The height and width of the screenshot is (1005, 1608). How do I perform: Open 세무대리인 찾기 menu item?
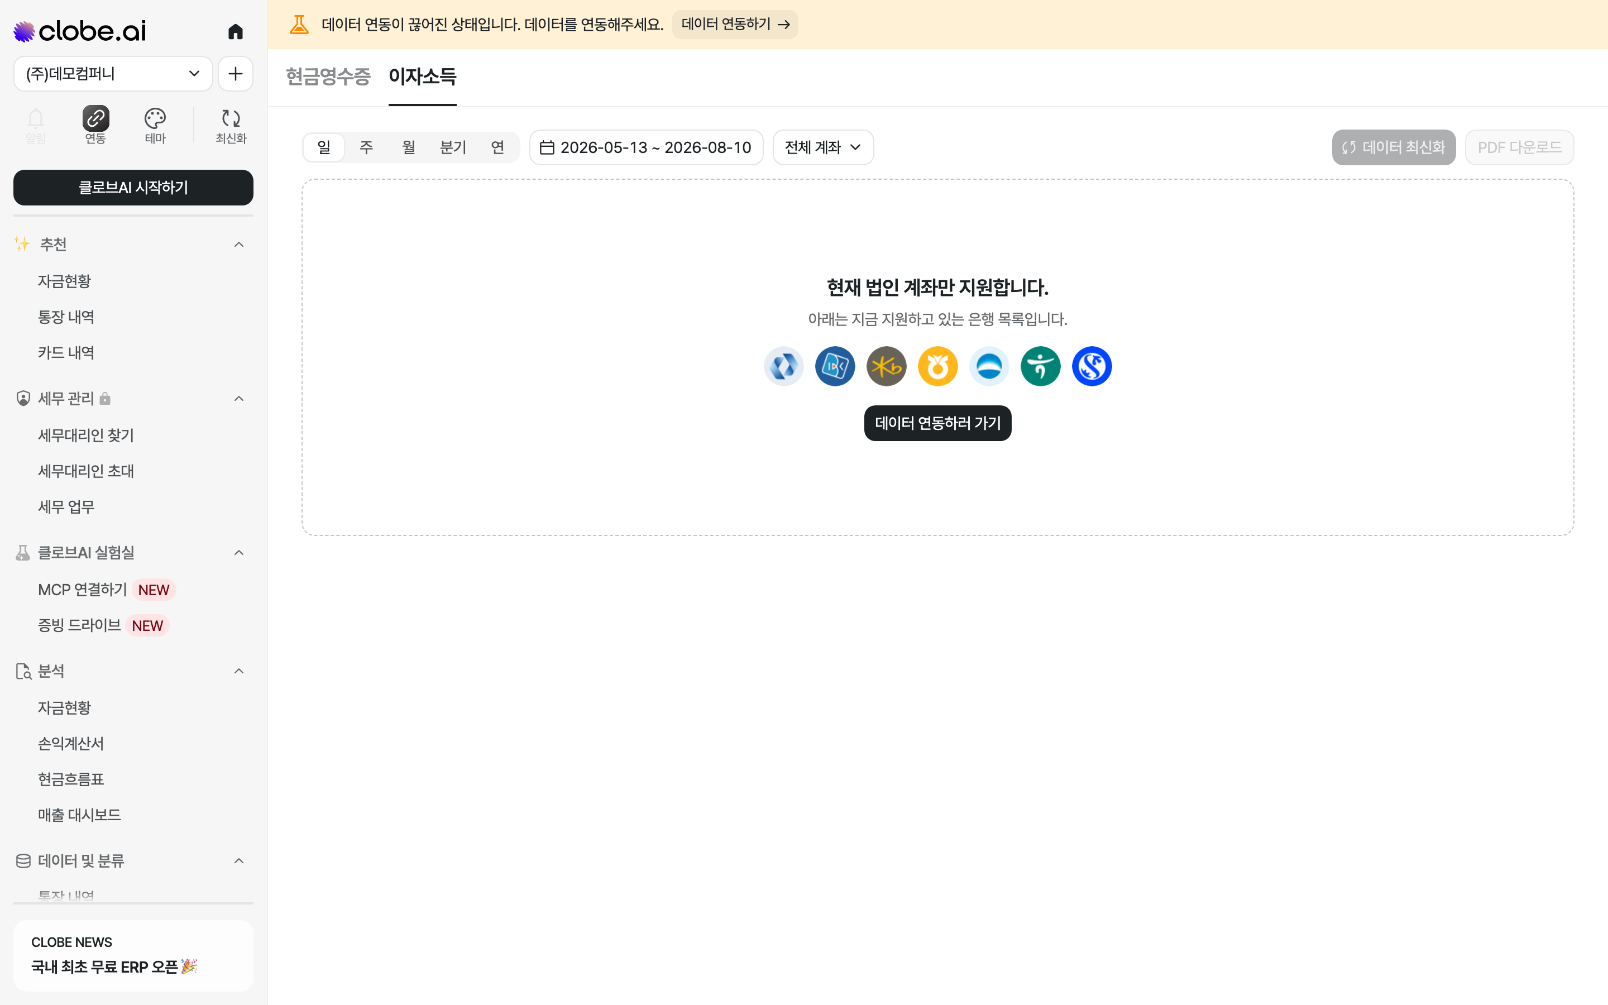[x=86, y=436]
